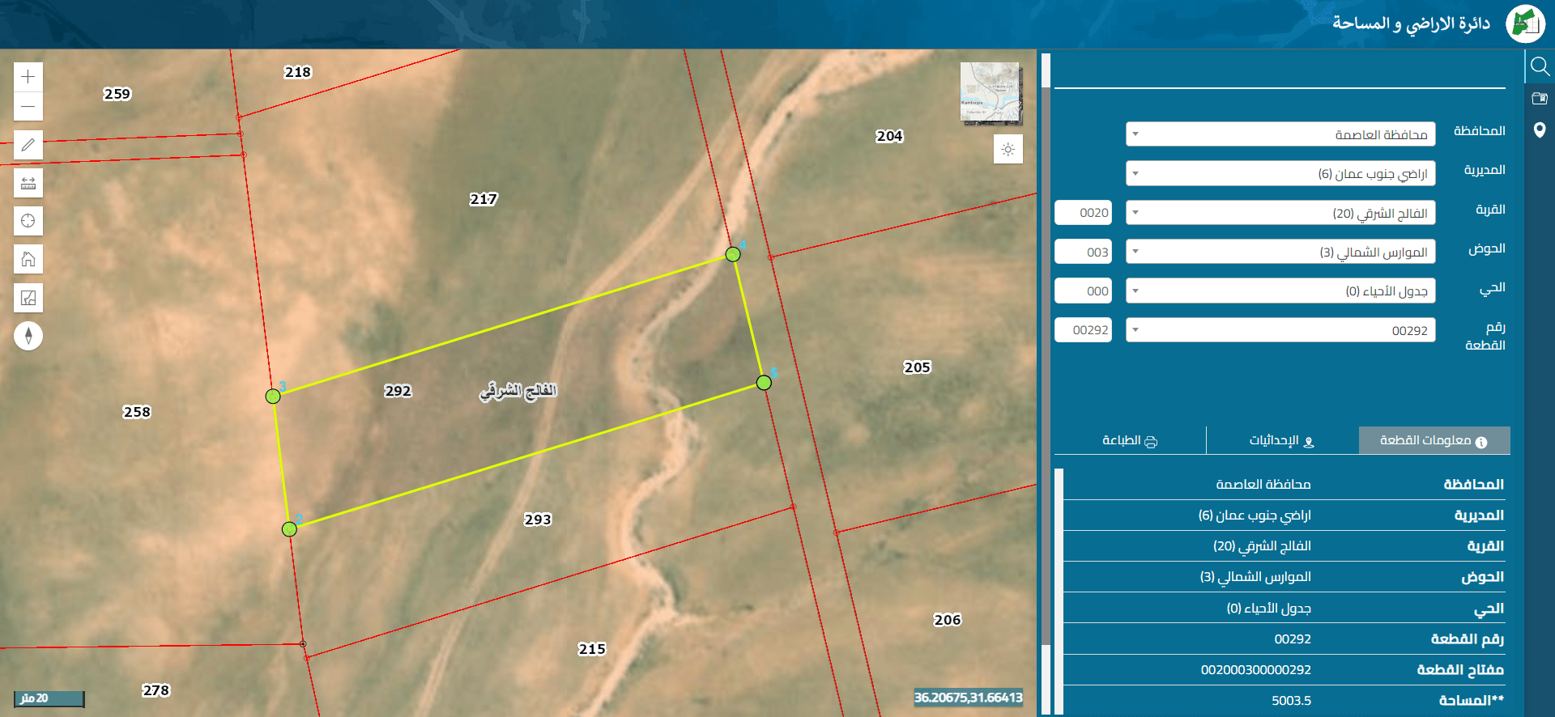Switch basemap using the map thumbnail
The image size is (1555, 717).
991,93
